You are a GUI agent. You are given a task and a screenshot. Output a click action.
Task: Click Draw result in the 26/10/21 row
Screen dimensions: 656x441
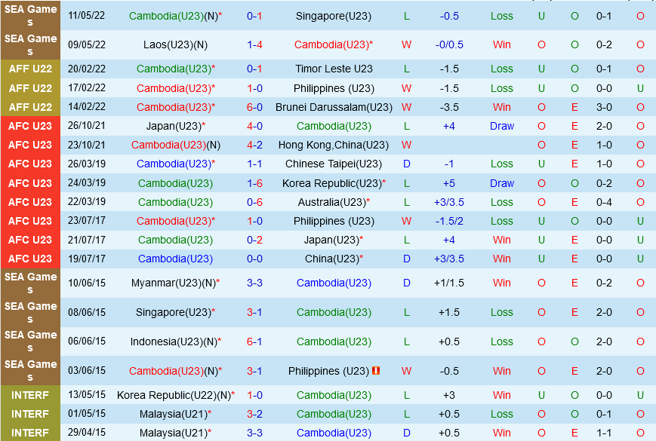click(x=501, y=126)
